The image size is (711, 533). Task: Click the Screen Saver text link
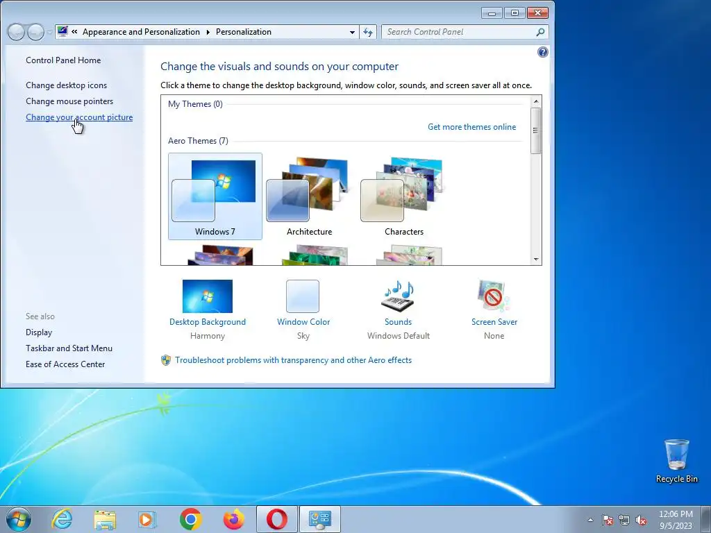click(x=494, y=322)
